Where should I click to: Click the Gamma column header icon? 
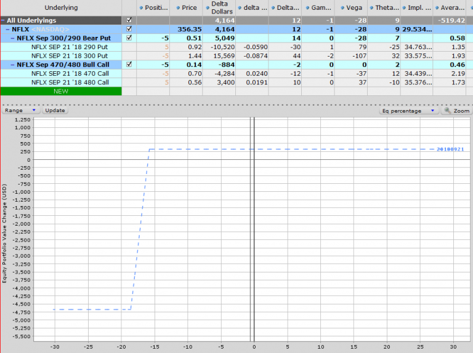point(306,8)
